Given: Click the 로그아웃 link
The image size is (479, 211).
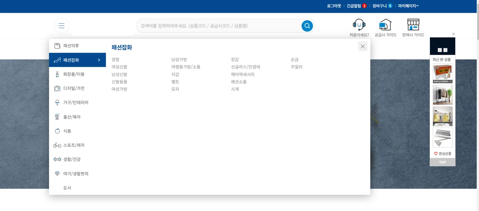Looking at the screenshot, I should pos(333,6).
